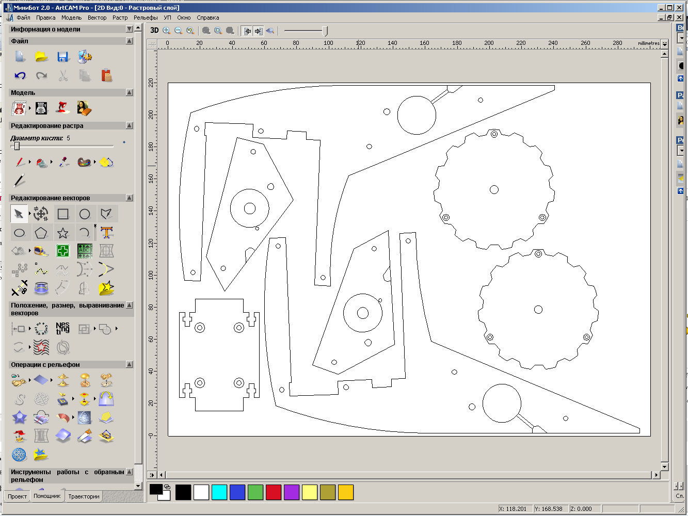Click the vector text tool (T icon)
The width and height of the screenshot is (688, 516).
click(107, 233)
